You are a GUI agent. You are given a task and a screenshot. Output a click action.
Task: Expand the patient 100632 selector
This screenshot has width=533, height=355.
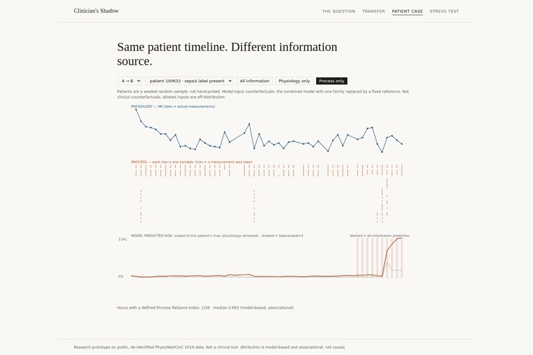[189, 81]
